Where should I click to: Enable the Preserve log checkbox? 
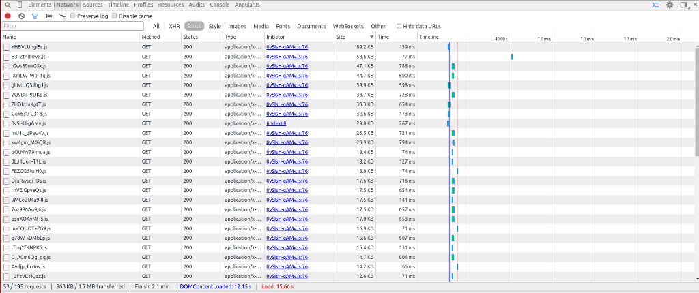[x=73, y=16]
